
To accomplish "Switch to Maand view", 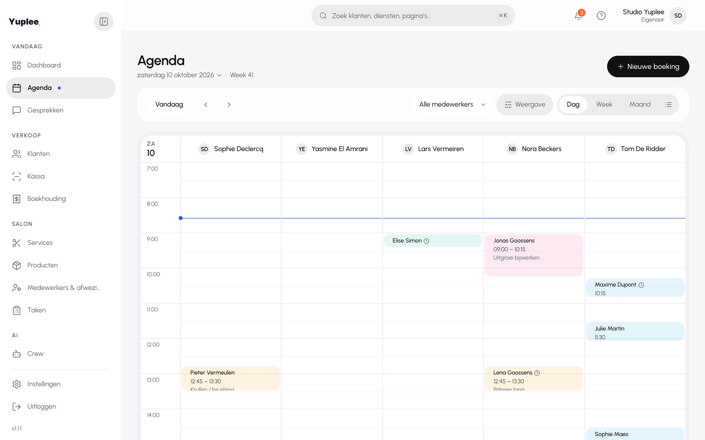I will pyautogui.click(x=640, y=104).
